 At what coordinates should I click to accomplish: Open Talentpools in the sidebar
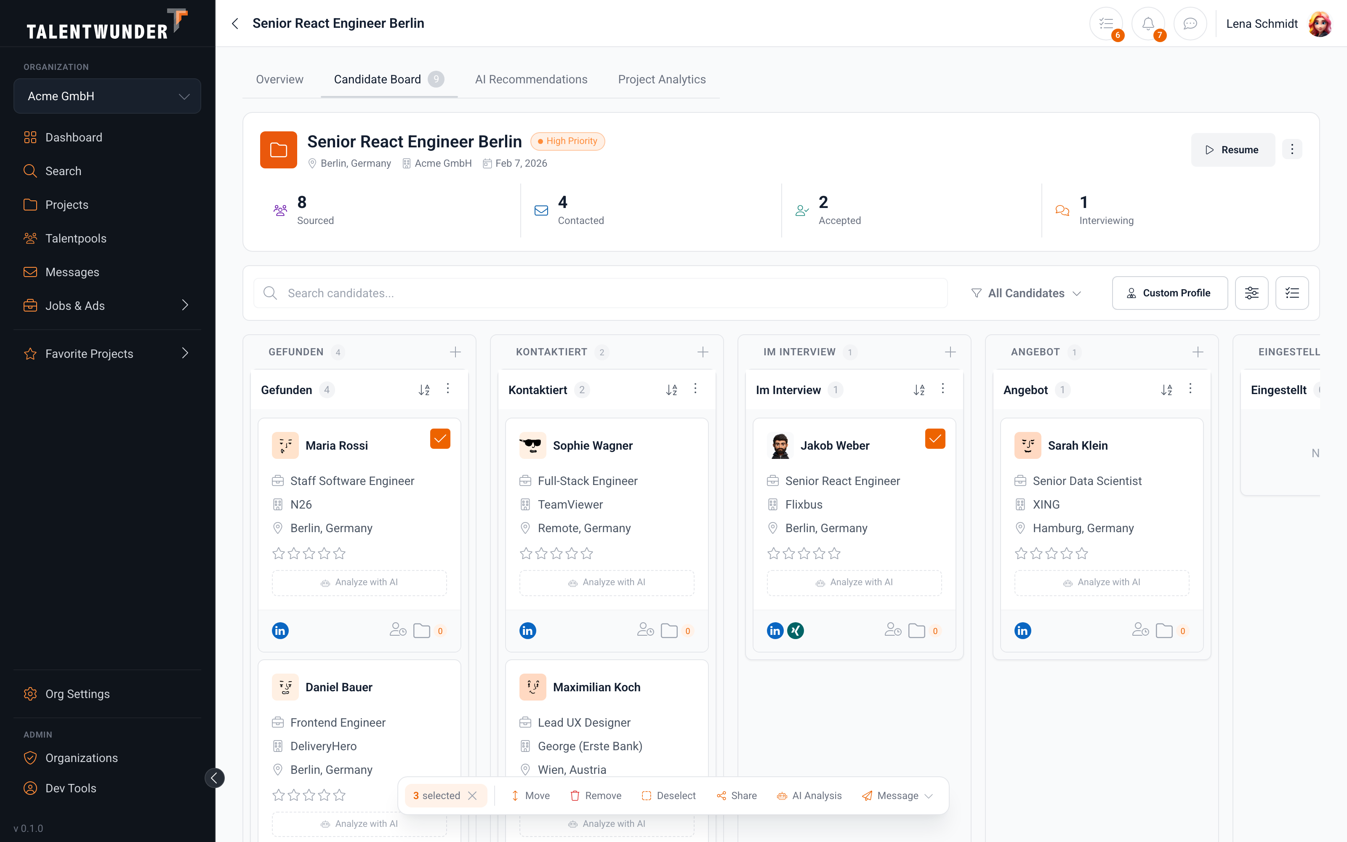tap(107, 238)
